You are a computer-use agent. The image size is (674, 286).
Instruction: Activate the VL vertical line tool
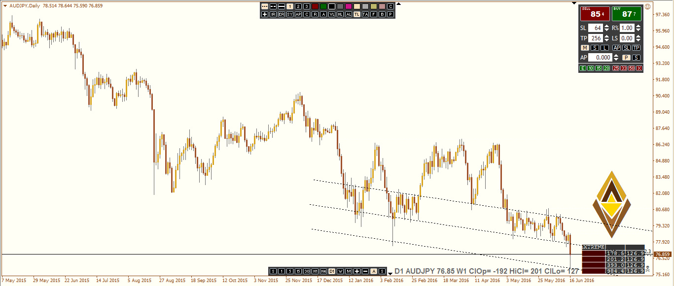[x=333, y=14]
